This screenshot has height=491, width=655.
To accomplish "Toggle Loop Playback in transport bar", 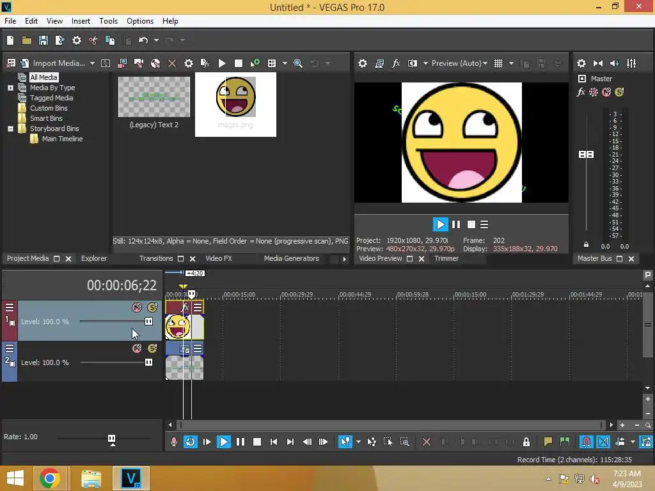I will [x=191, y=442].
